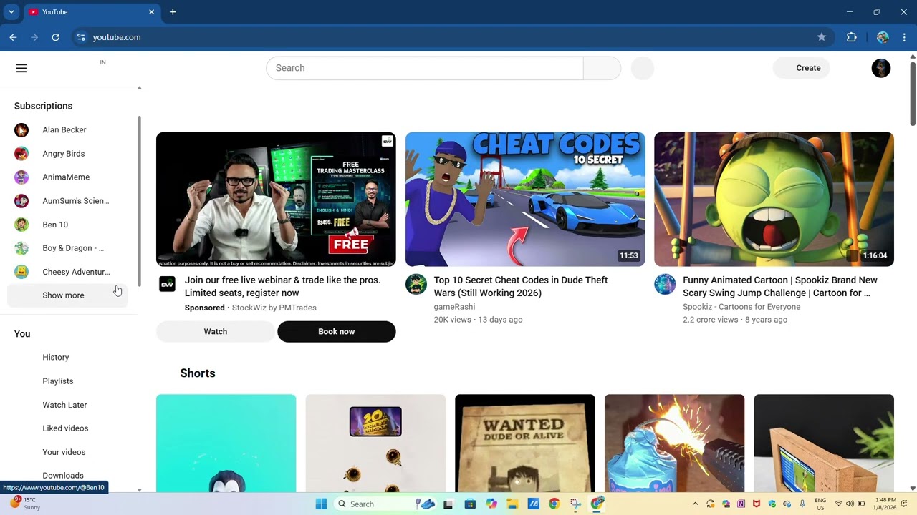
Task: Click Watch button under sponsored ad
Action: pyautogui.click(x=216, y=332)
